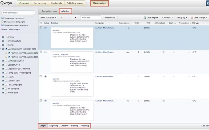Viewport: 209px width, 130px height.
Task: Open the Bidding details tab
Action: 75,126
